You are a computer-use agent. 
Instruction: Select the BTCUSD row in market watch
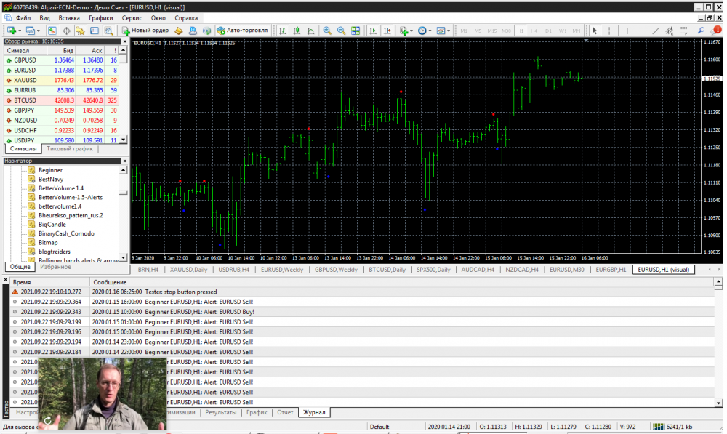click(x=25, y=100)
